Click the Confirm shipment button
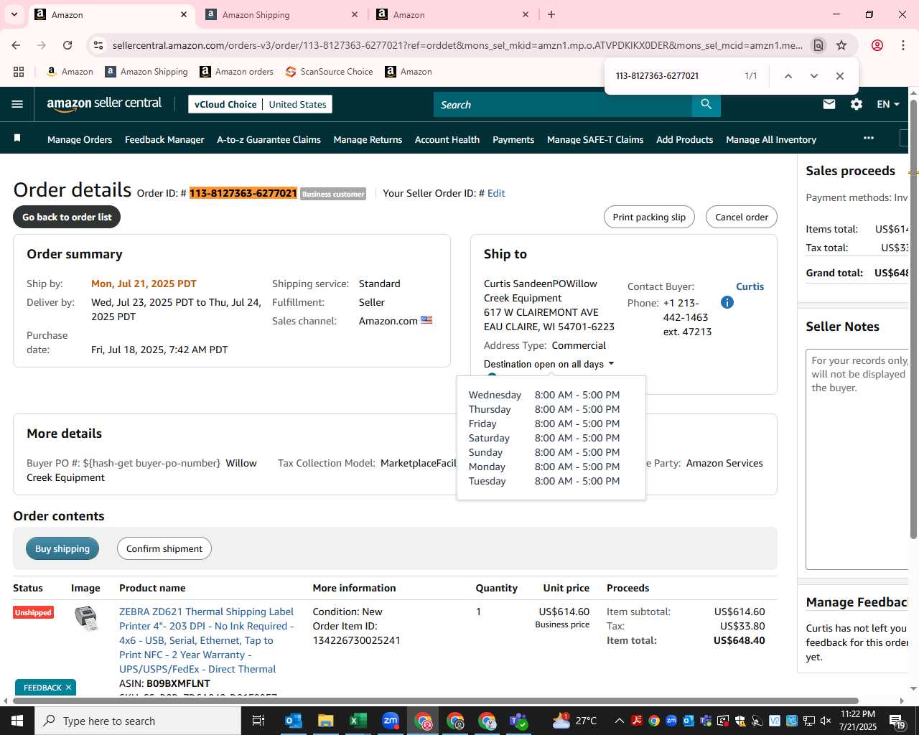The width and height of the screenshot is (919, 735). point(164,548)
